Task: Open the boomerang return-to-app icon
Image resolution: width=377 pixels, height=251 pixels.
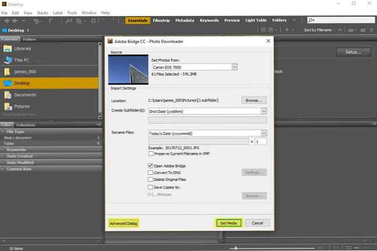Action: point(51,21)
